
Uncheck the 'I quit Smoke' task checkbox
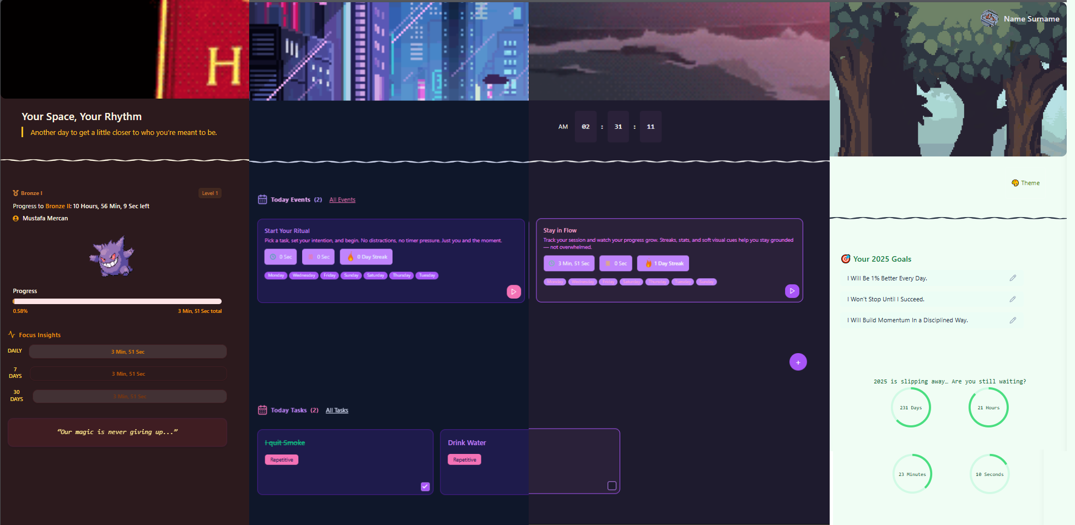(x=425, y=486)
